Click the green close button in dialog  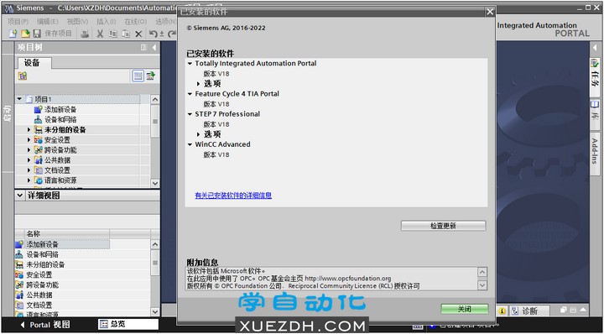(465, 310)
